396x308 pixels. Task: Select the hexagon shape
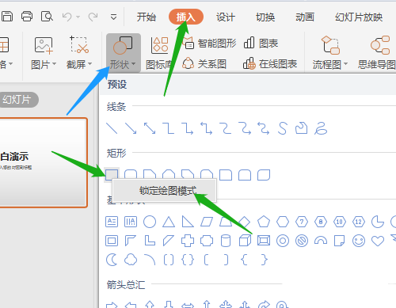tap(283, 222)
